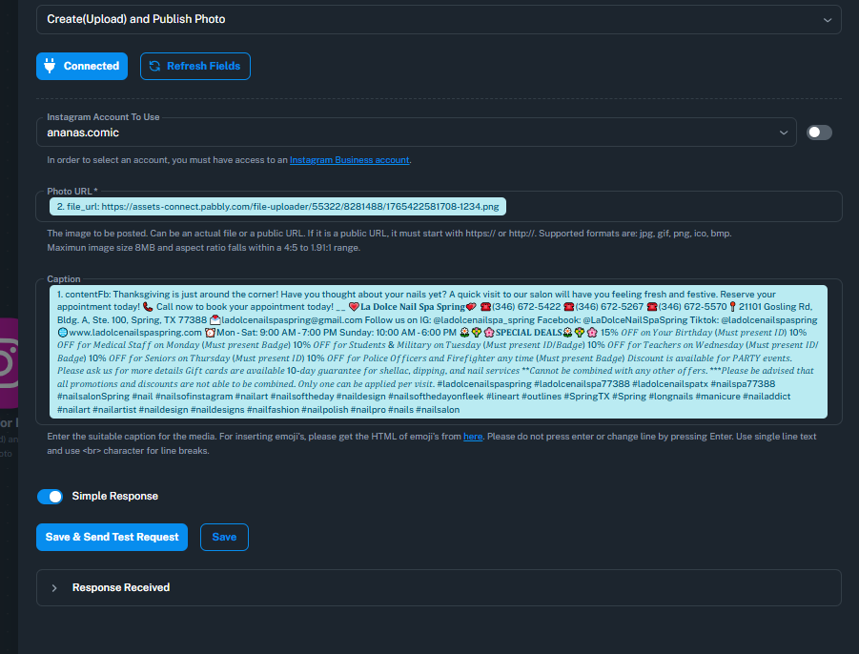The height and width of the screenshot is (654, 859).
Task: Toggle the Simple Response switch
Action: [50, 497]
